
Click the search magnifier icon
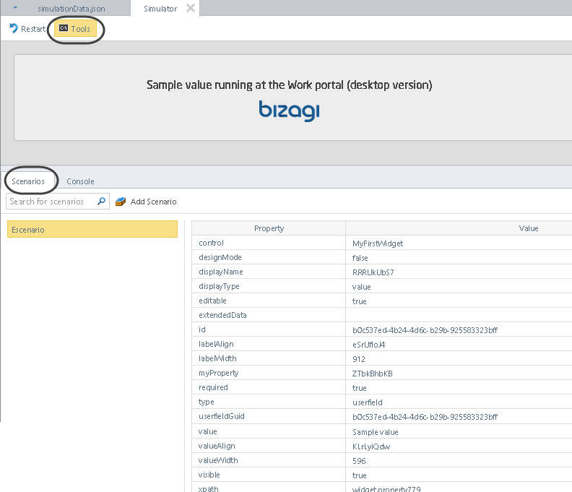coord(101,201)
